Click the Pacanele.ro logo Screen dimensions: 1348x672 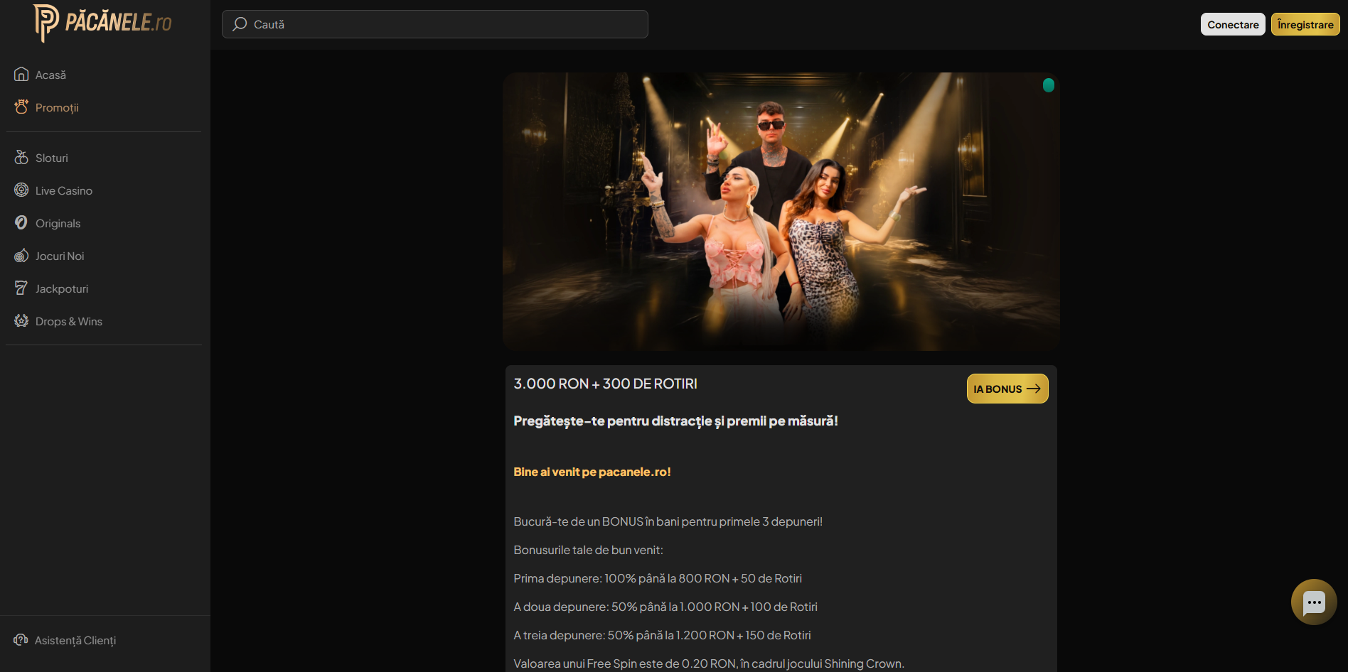point(103,23)
